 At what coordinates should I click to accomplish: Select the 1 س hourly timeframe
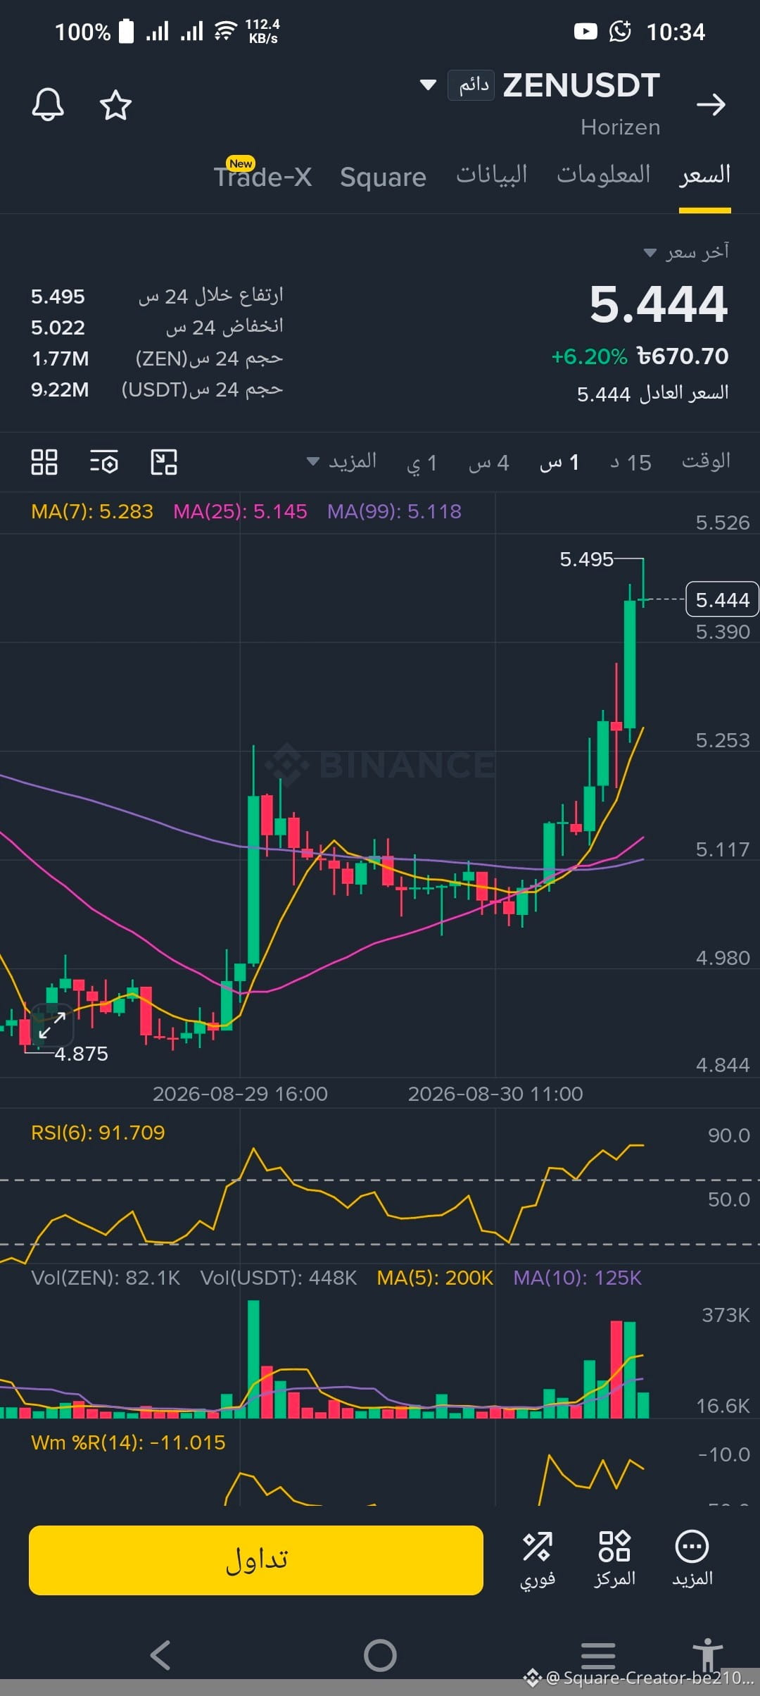coord(560,463)
